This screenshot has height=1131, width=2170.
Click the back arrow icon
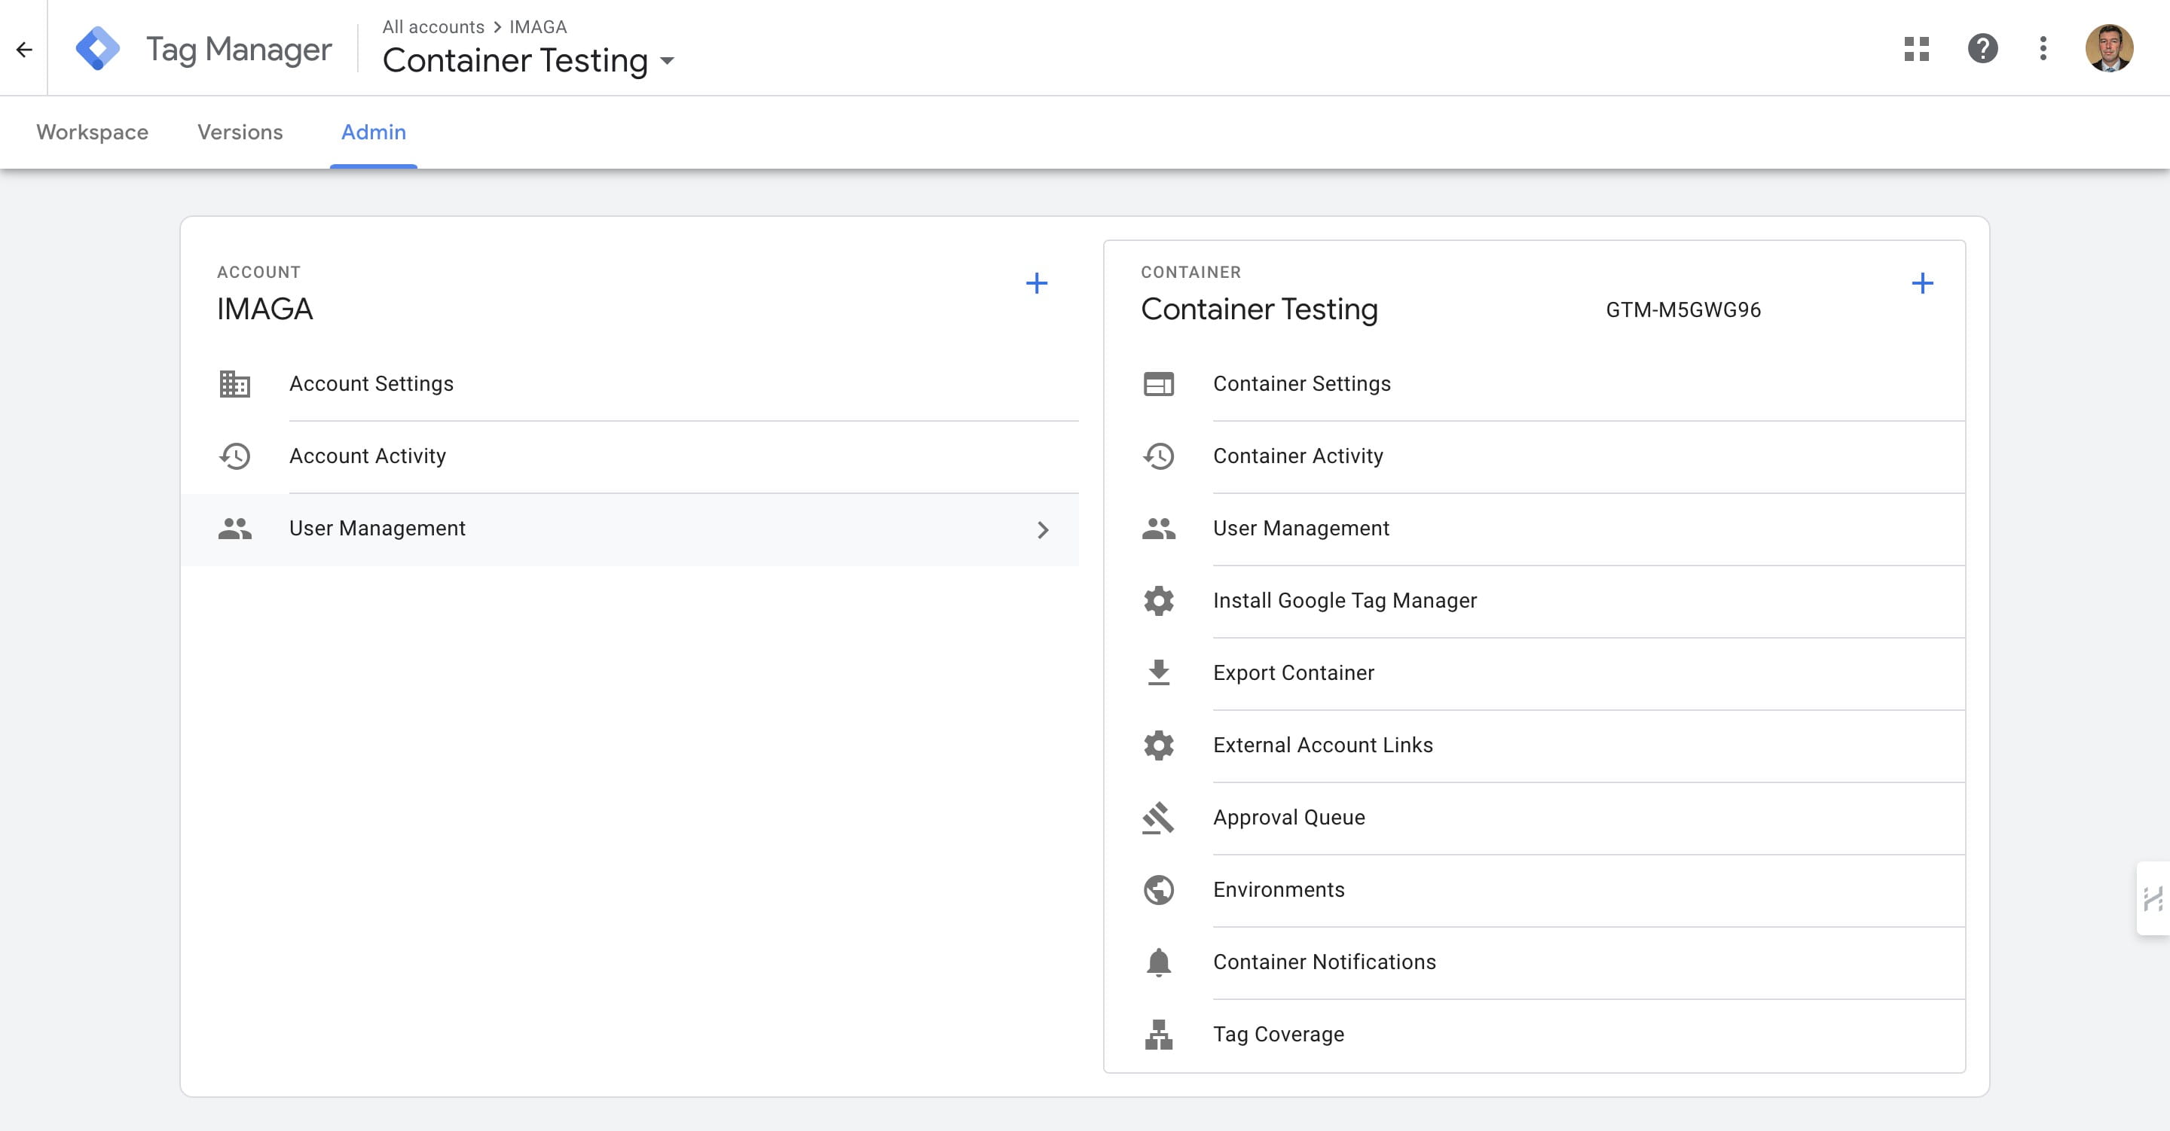[24, 50]
